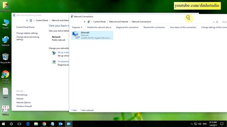Go up one level in Network Connections
Viewport: 227px width, 127px height.
84,22
